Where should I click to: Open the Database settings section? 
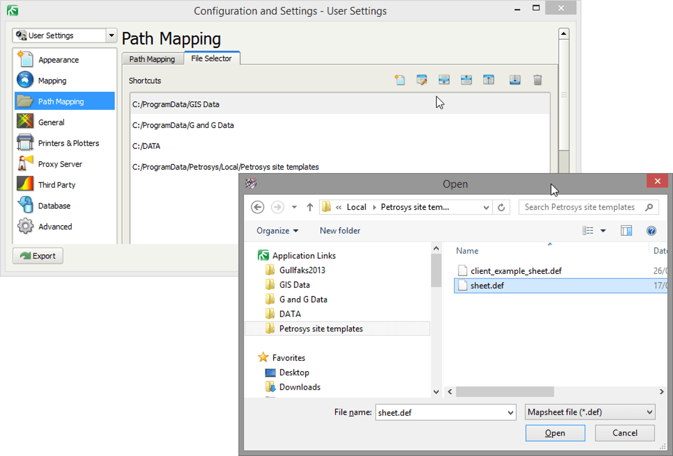[x=65, y=206]
